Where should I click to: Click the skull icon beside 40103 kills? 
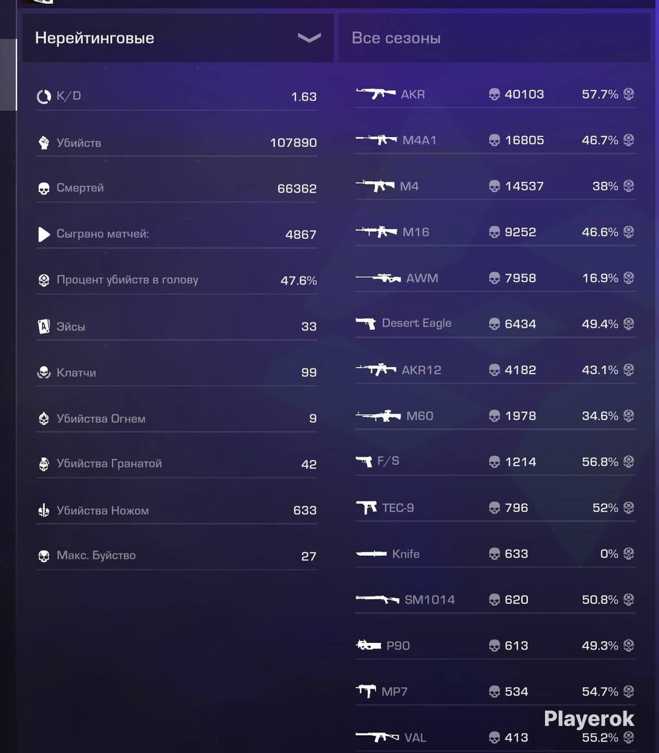tap(494, 94)
